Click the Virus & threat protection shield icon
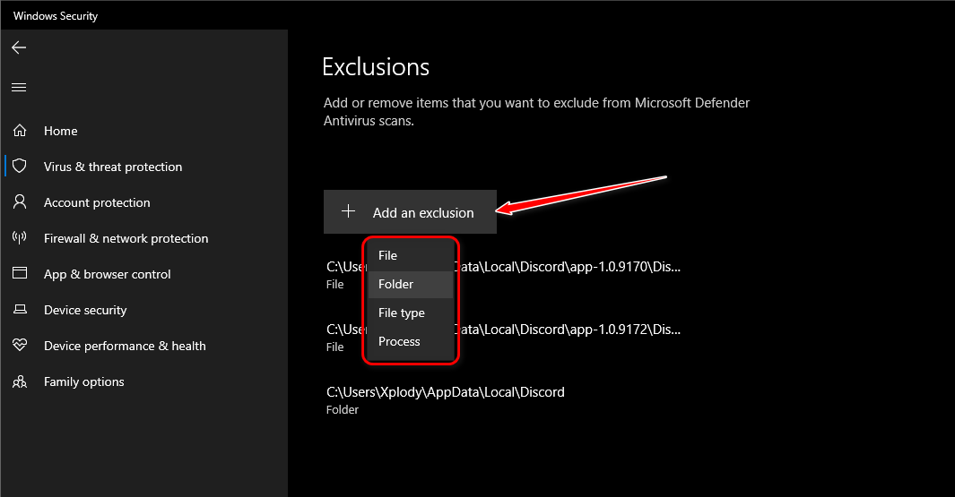Viewport: 955px width, 497px height. (x=20, y=167)
